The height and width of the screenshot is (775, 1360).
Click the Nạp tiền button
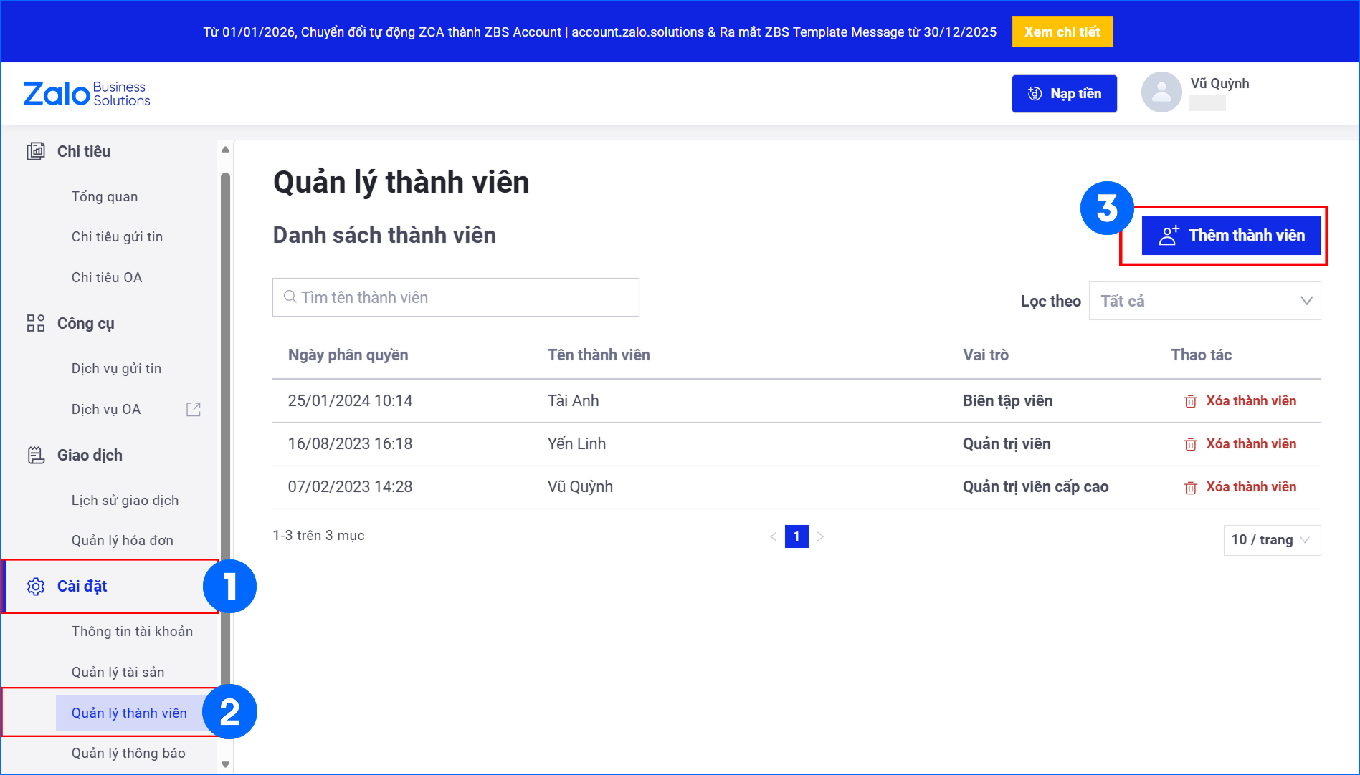click(x=1064, y=94)
